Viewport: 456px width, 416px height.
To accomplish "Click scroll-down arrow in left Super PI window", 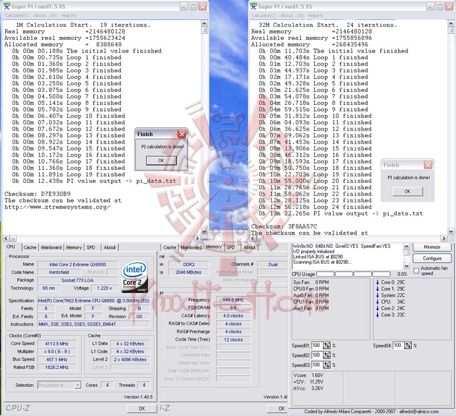I will (x=205, y=231).
